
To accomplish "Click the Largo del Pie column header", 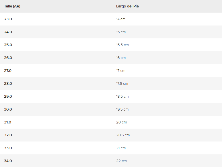I will pyautogui.click(x=127, y=6).
